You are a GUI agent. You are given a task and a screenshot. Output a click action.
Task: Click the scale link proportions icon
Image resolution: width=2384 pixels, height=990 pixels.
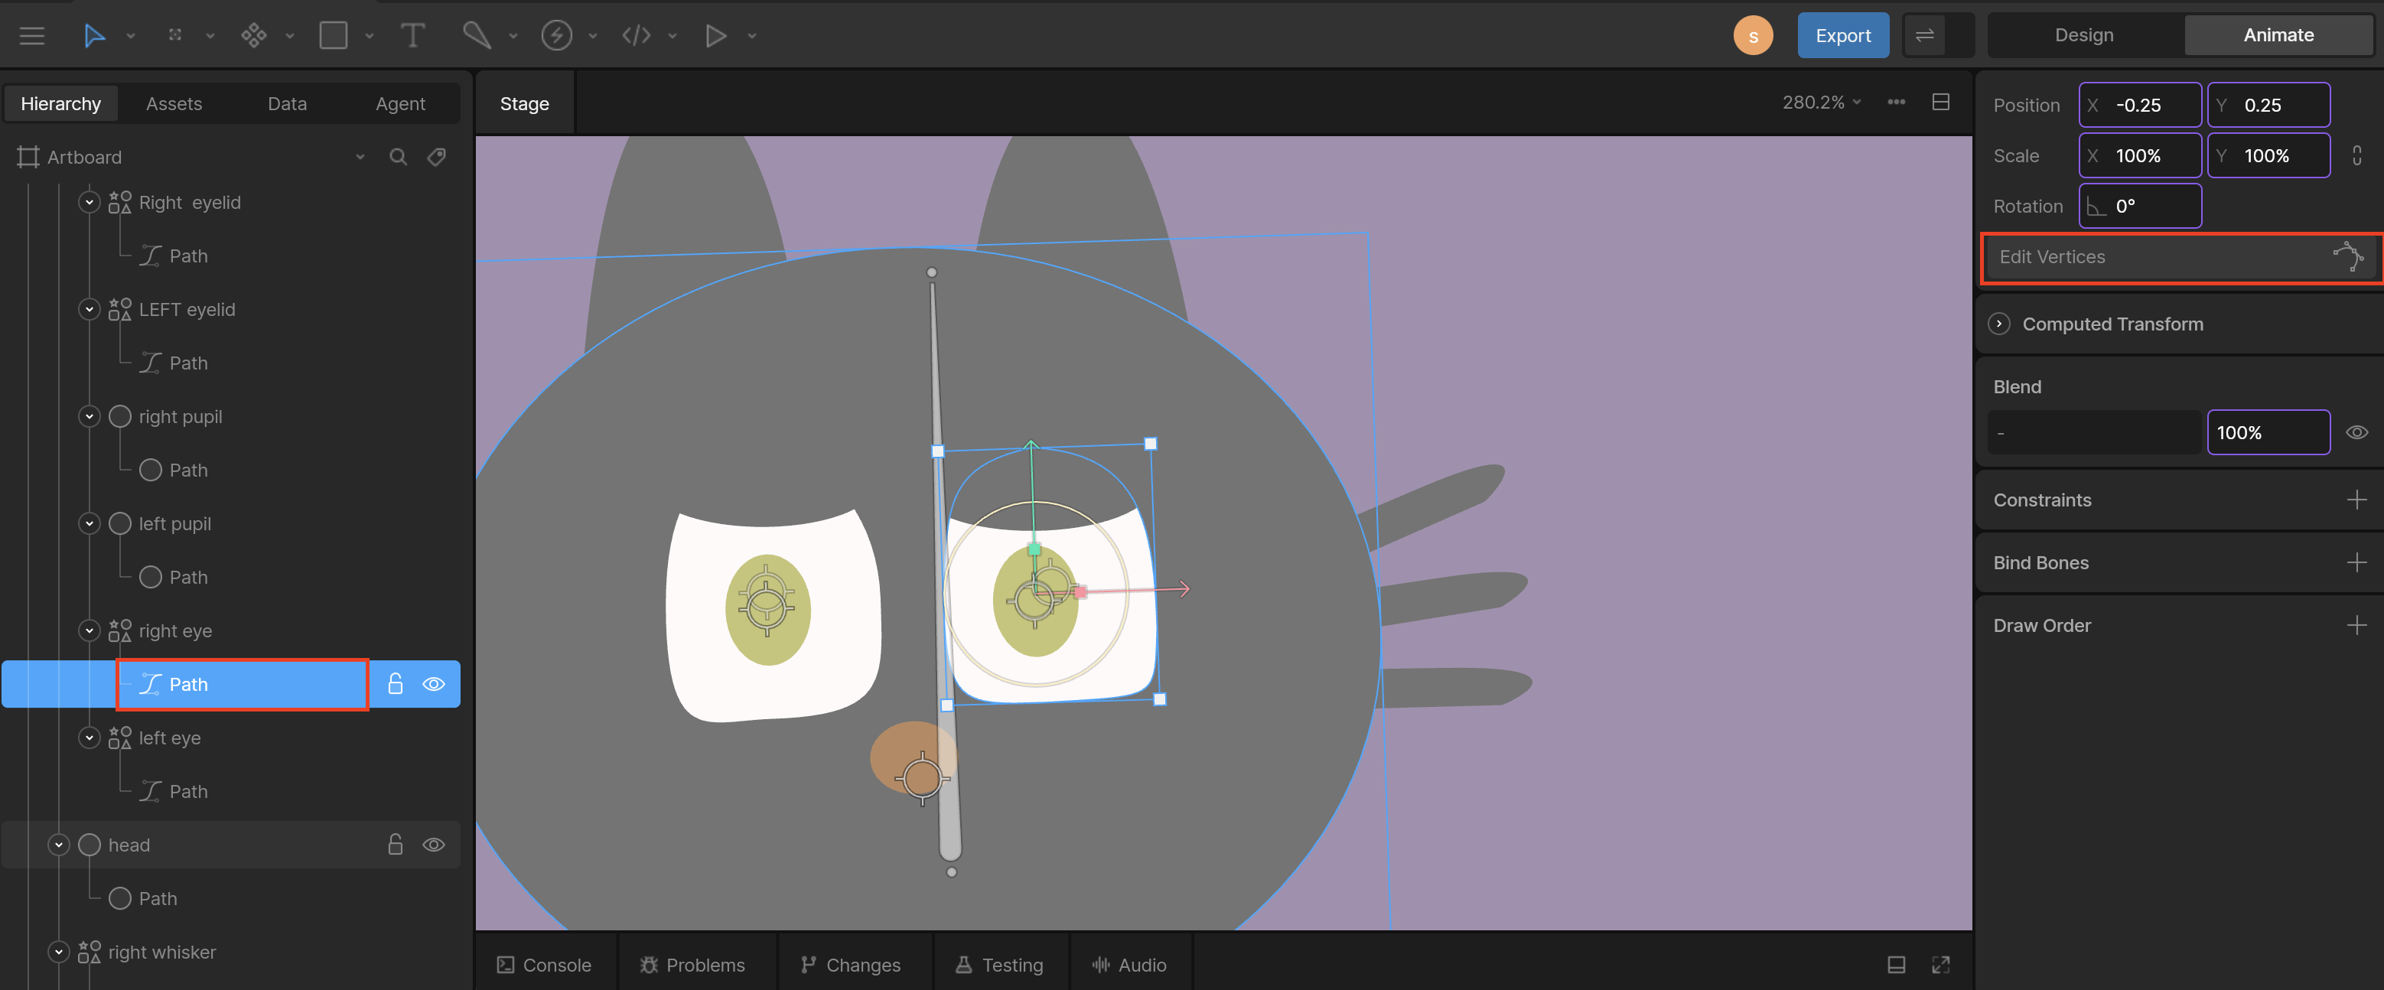tap(2356, 155)
